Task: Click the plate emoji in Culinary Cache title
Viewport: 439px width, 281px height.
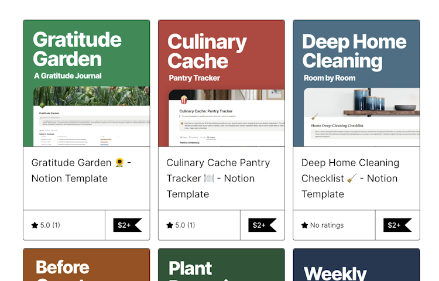Action: click(209, 179)
